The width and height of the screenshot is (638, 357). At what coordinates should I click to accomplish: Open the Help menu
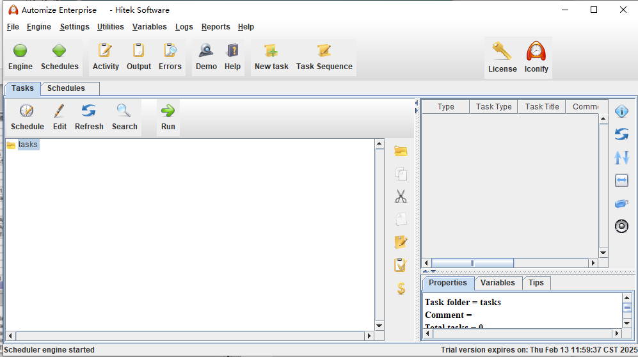tap(246, 27)
